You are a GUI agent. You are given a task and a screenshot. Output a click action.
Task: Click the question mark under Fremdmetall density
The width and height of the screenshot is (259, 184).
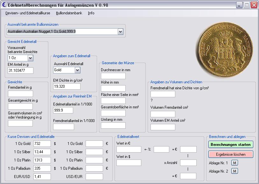pos(152,100)
